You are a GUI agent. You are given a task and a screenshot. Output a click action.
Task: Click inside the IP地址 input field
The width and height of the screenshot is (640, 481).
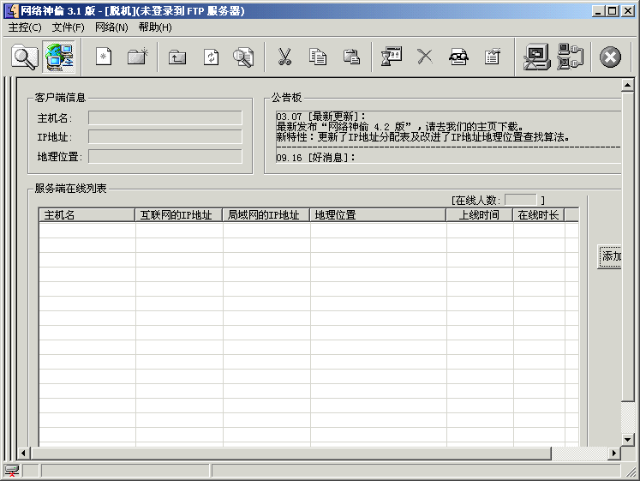pyautogui.click(x=164, y=137)
